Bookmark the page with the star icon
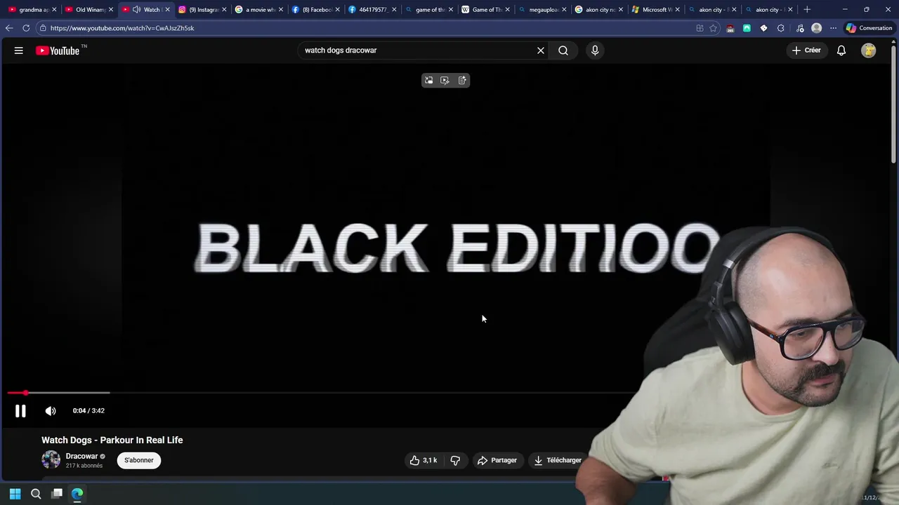 [x=714, y=28]
